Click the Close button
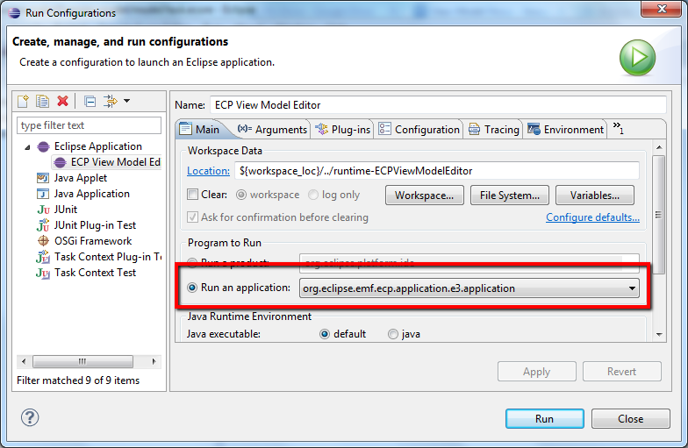Image resolution: width=688 pixels, height=448 pixels. pyautogui.click(x=630, y=419)
